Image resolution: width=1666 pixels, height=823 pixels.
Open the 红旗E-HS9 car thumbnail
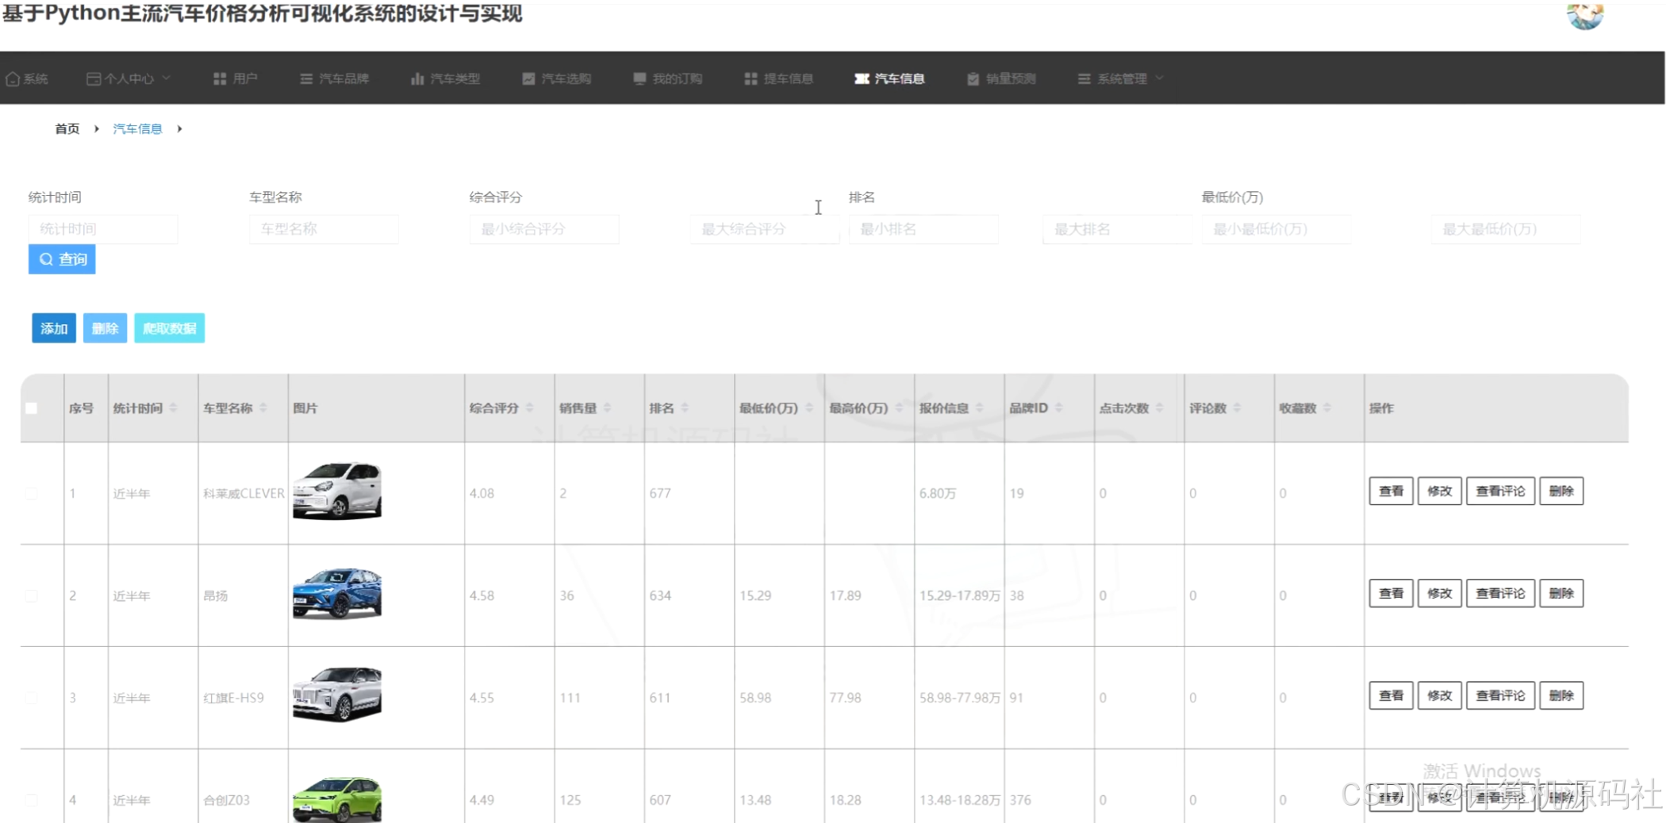[337, 695]
